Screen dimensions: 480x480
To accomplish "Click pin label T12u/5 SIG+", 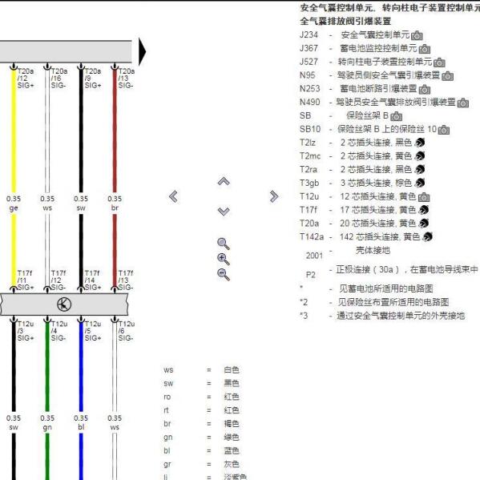I will click(93, 331).
